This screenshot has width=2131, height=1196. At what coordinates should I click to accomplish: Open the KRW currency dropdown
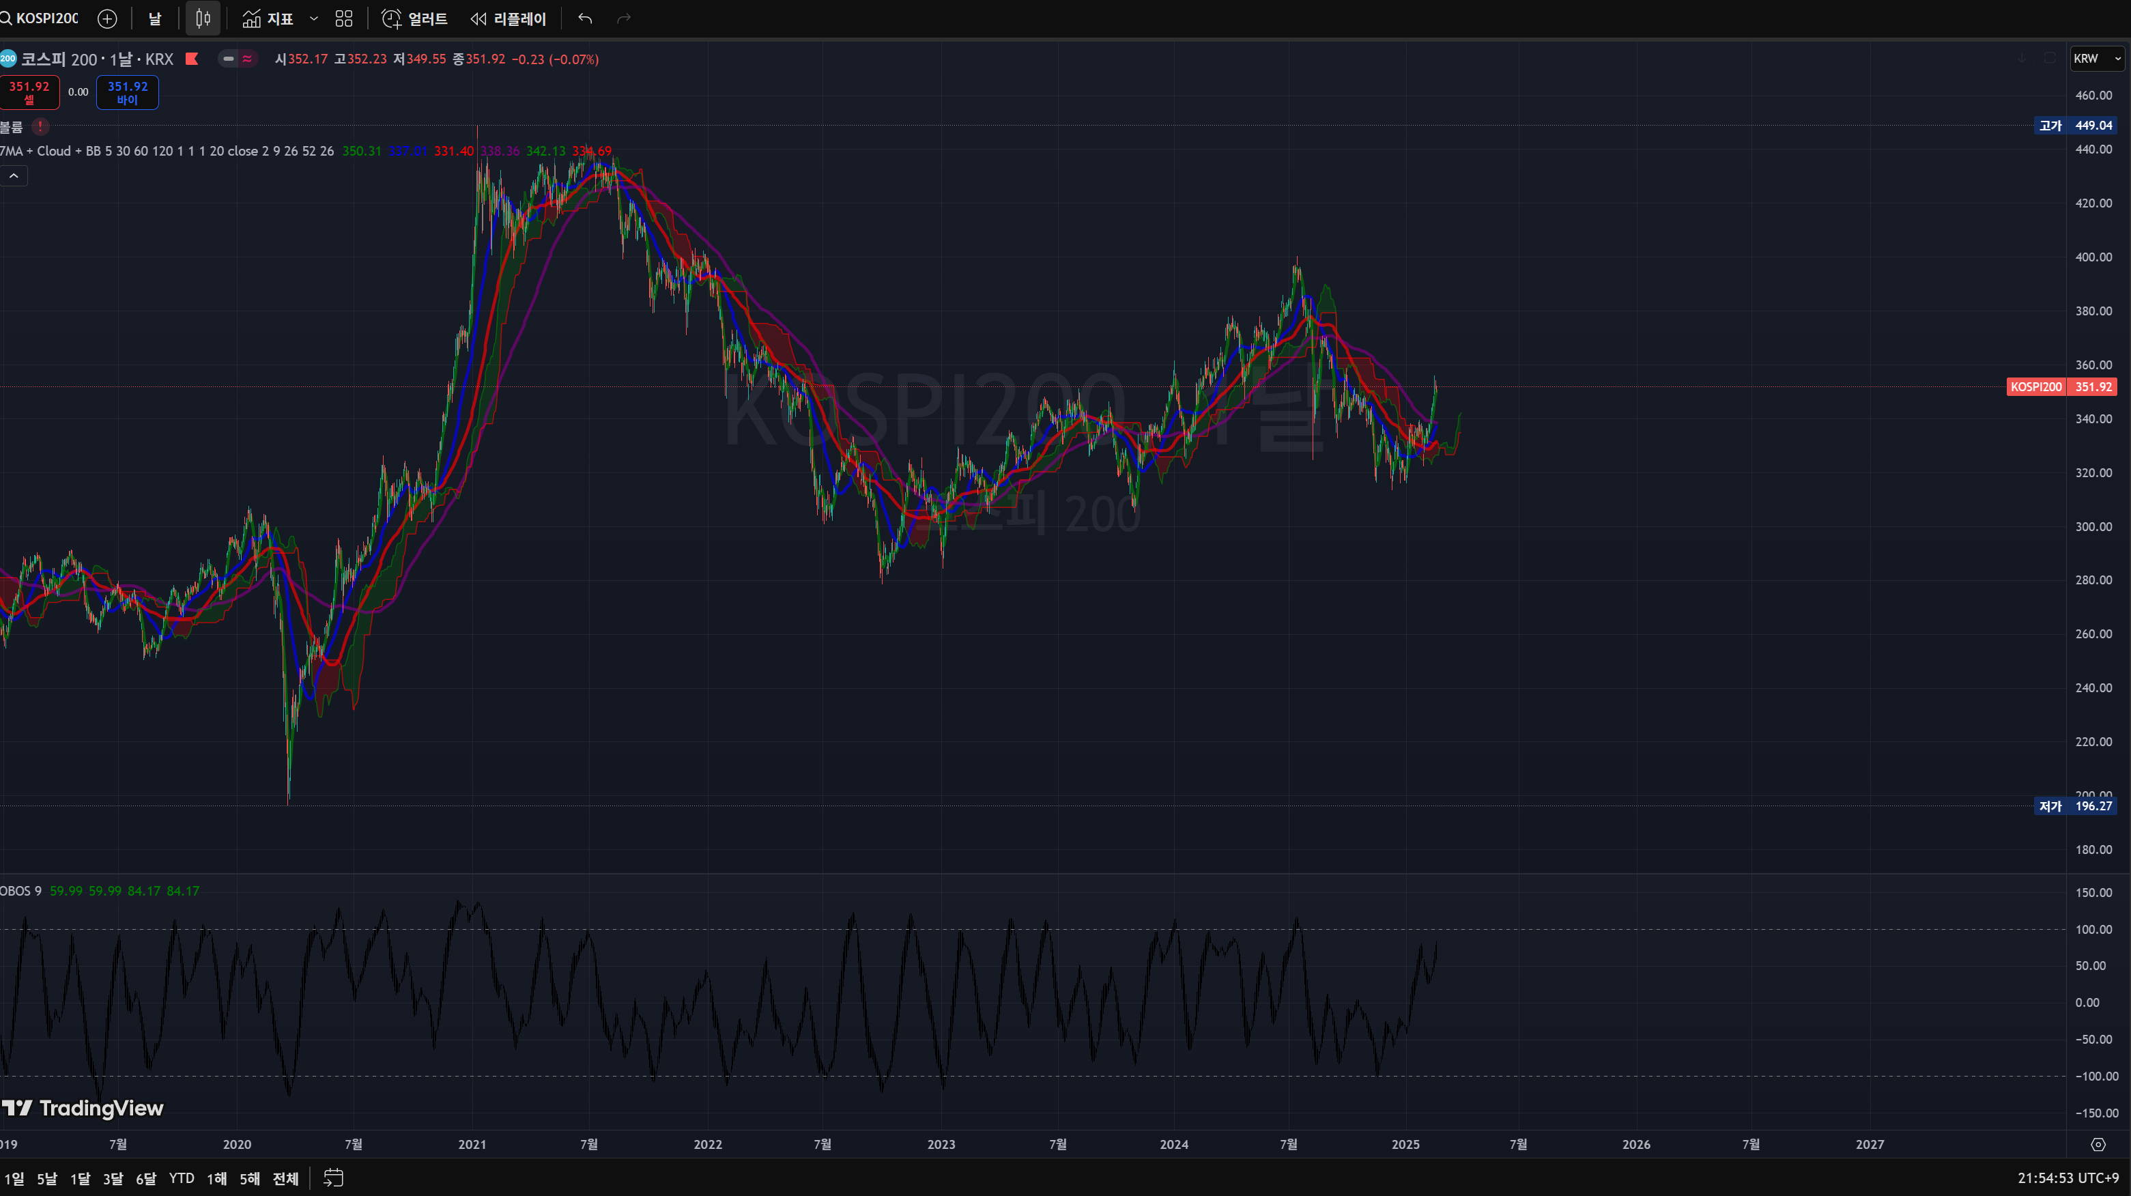(2096, 59)
